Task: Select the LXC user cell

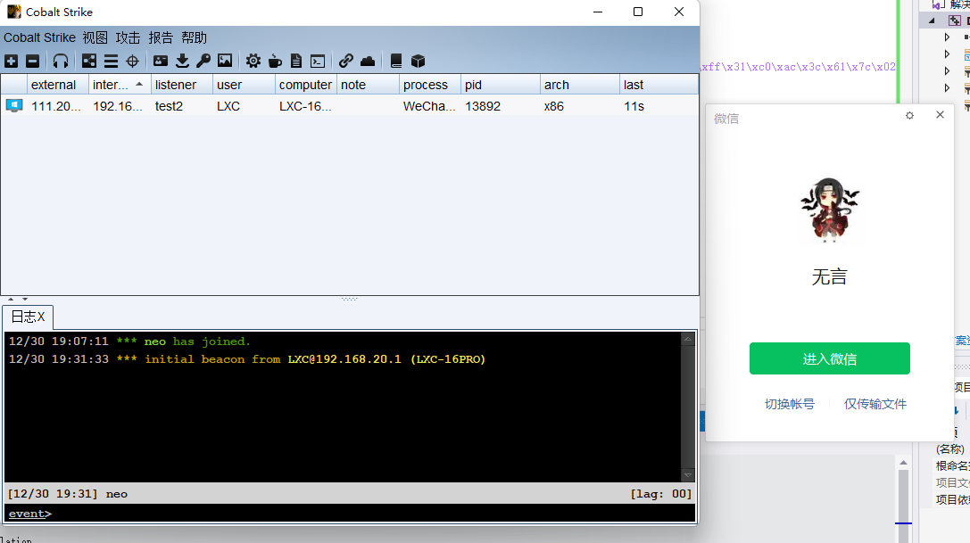Action: click(228, 106)
